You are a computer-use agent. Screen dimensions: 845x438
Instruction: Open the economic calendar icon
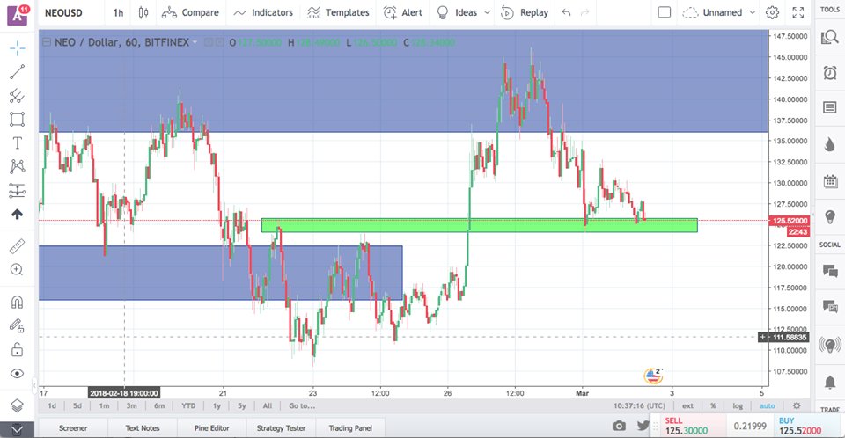click(830, 181)
